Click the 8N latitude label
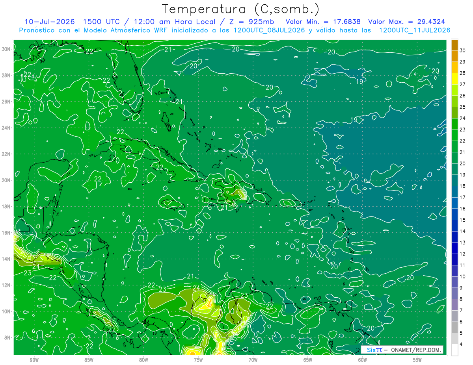473x365 pixels. pos(8,338)
